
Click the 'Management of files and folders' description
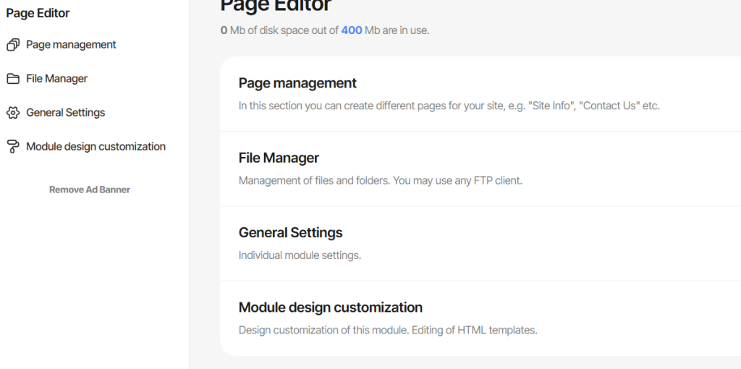tap(381, 180)
